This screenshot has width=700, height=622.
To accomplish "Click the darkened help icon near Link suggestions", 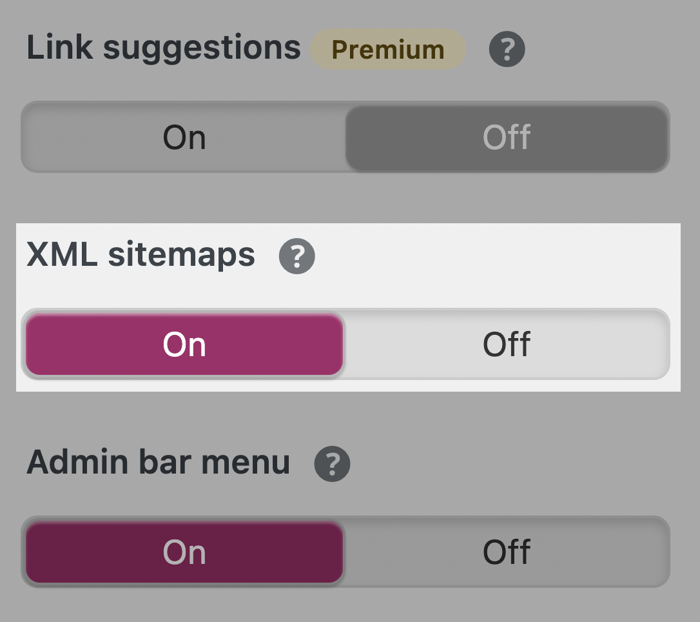I will pos(507,49).
